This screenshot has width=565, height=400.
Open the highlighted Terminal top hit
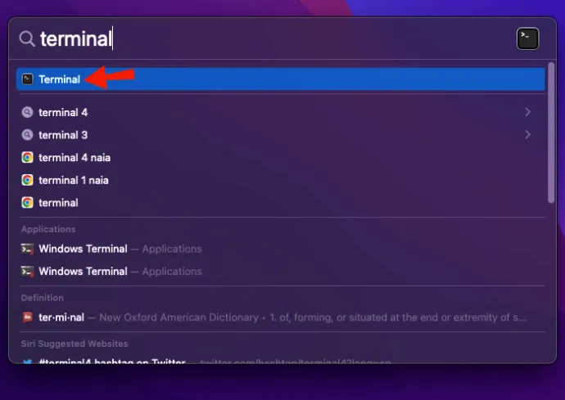(x=280, y=79)
